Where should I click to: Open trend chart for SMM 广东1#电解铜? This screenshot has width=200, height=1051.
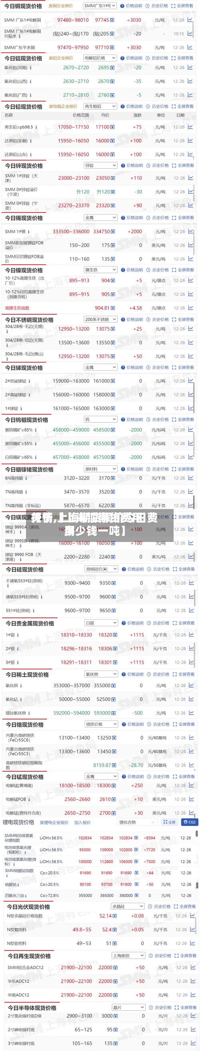(x=190, y=20)
